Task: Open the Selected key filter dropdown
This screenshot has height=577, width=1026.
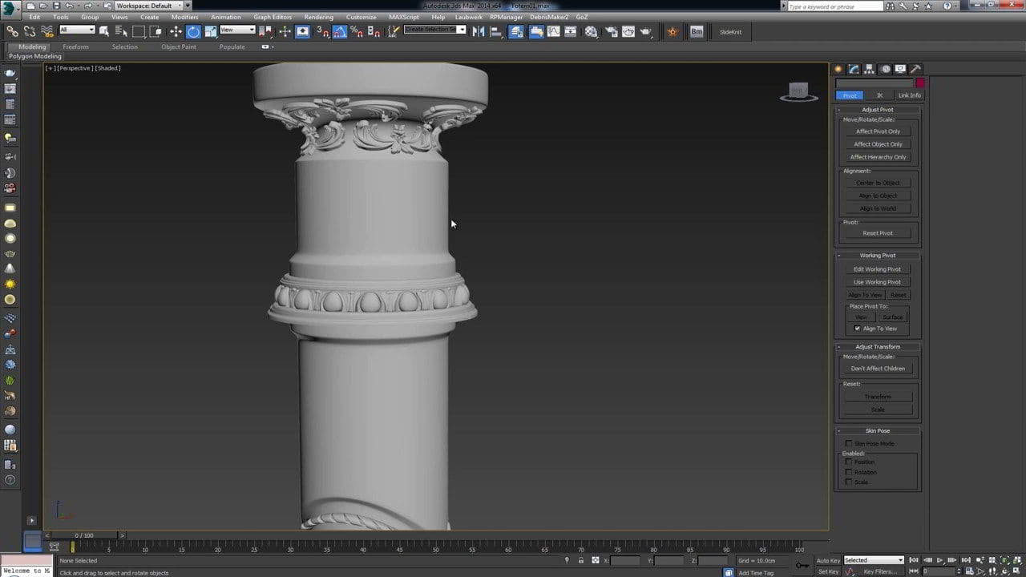Action: (x=874, y=560)
